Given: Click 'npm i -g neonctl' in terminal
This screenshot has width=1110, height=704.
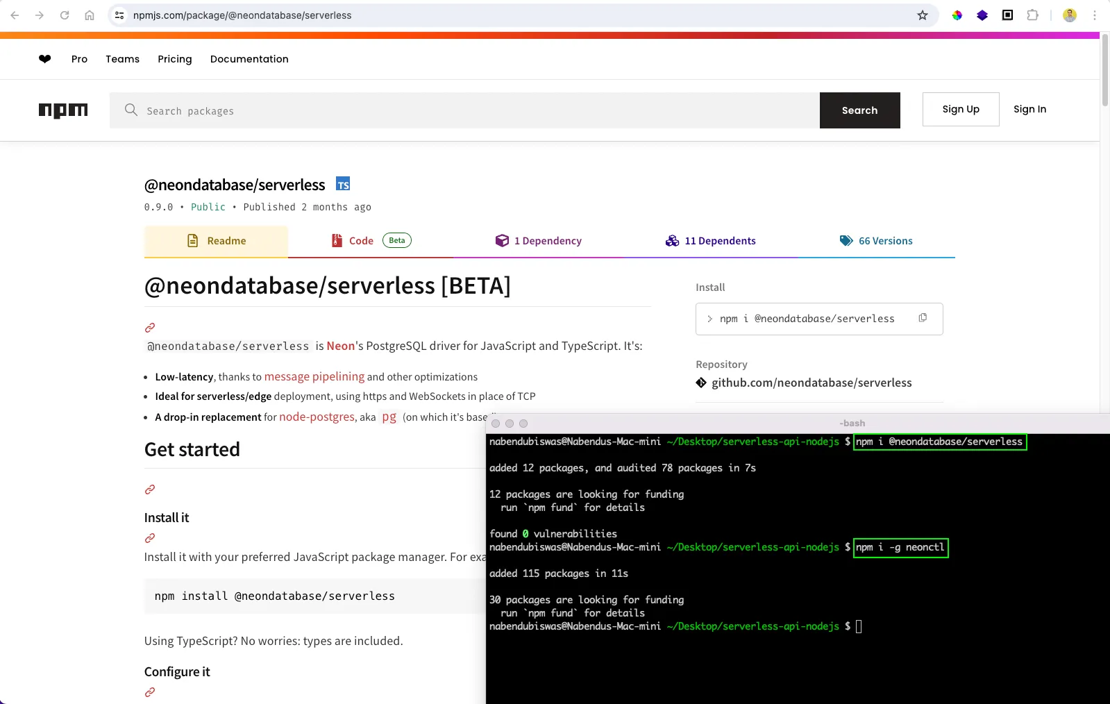Looking at the screenshot, I should [900, 547].
